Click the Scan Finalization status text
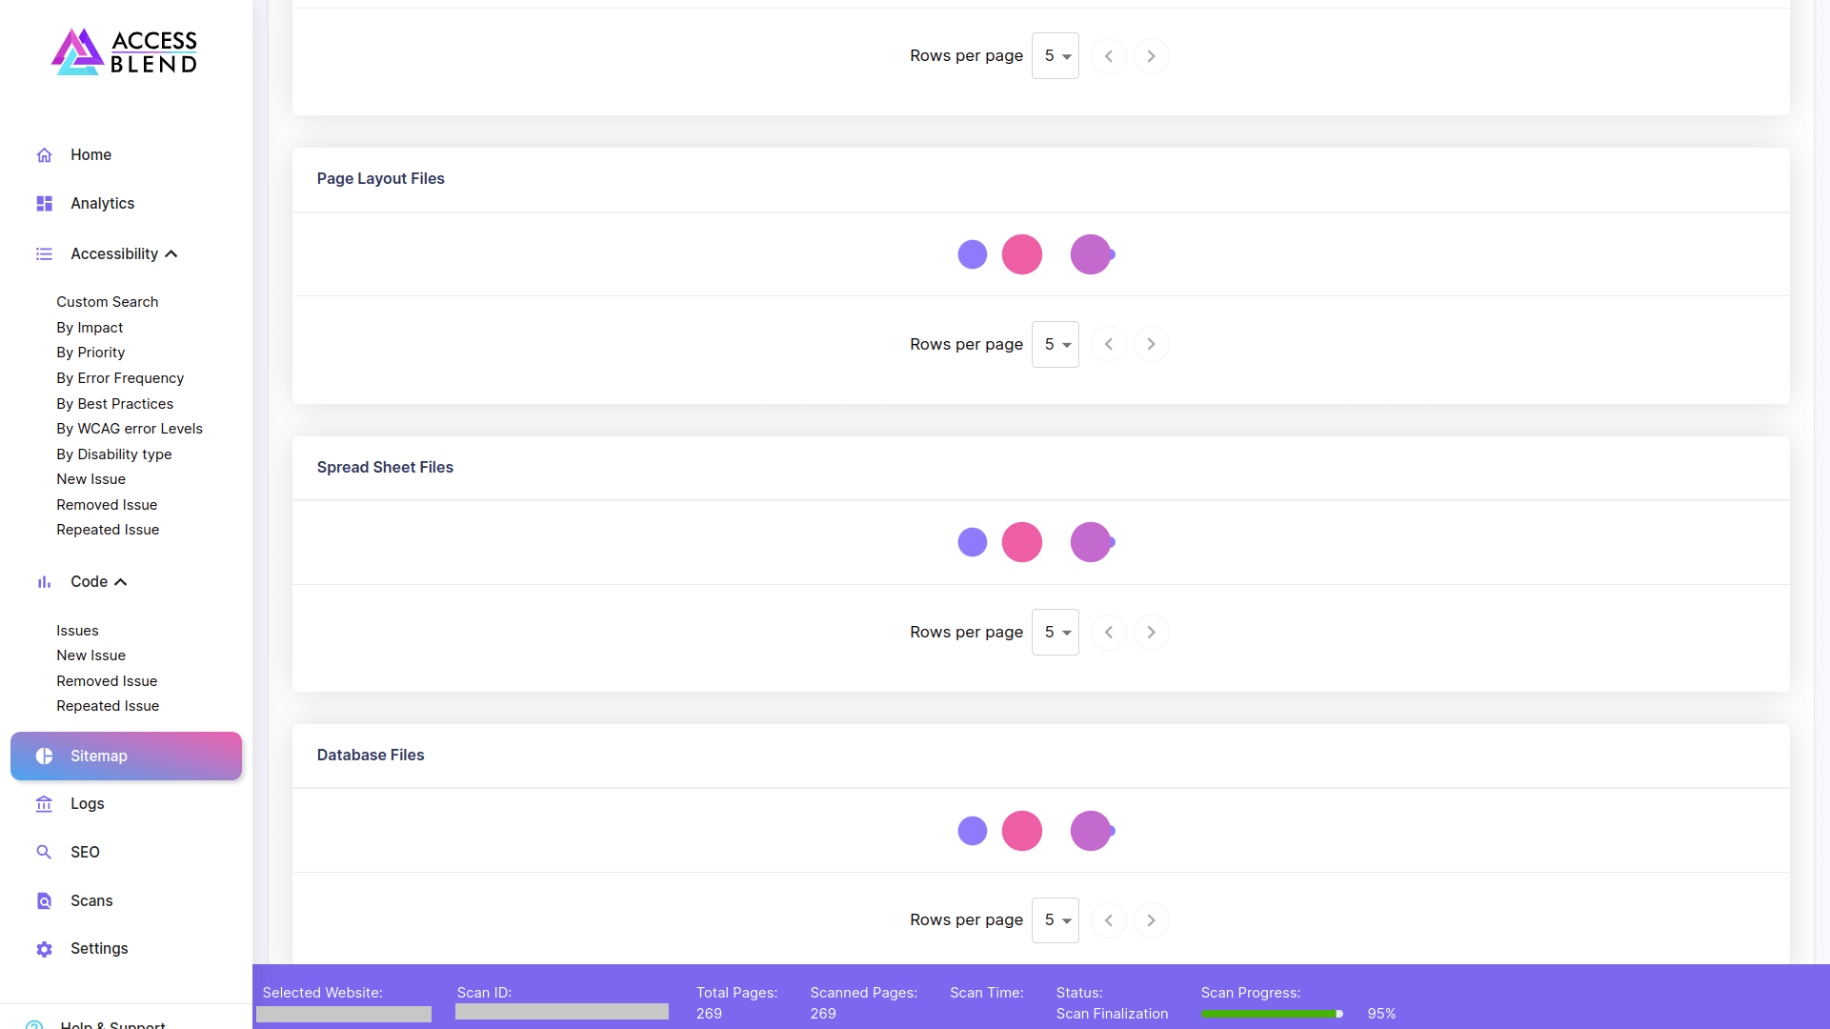This screenshot has width=1830, height=1029. pyautogui.click(x=1112, y=1014)
